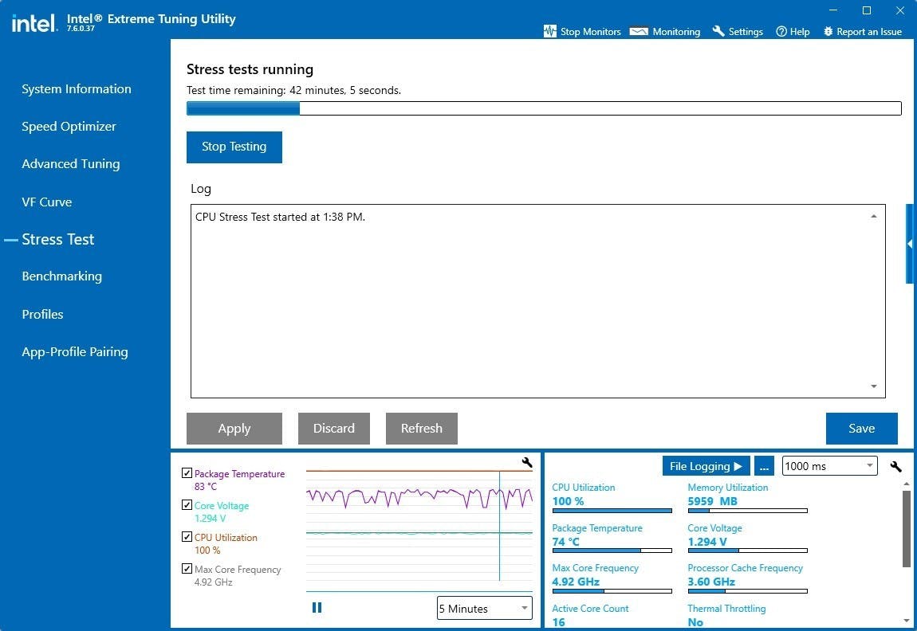Uncheck Package Temperature graph checkbox
This screenshot has width=917, height=631.
coord(187,473)
